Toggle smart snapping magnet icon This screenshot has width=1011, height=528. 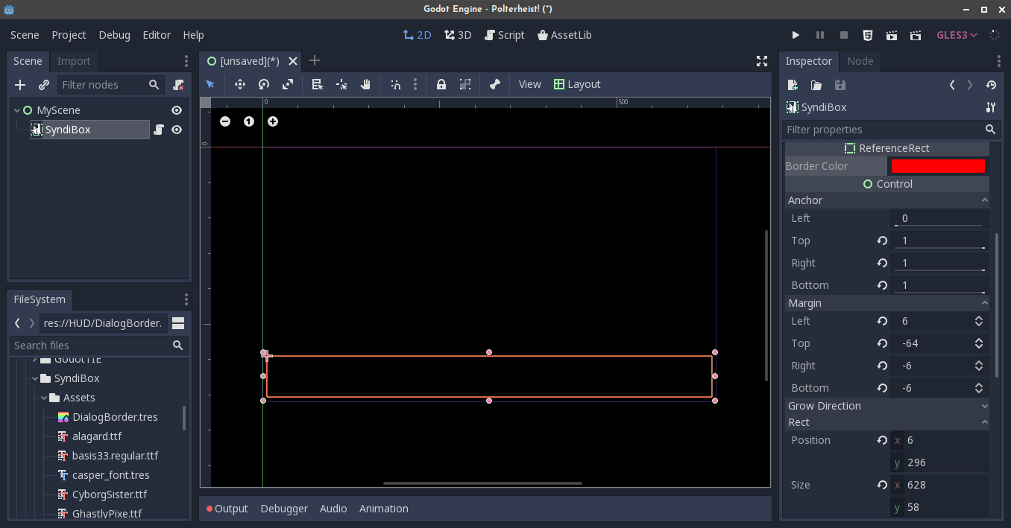(x=396, y=84)
